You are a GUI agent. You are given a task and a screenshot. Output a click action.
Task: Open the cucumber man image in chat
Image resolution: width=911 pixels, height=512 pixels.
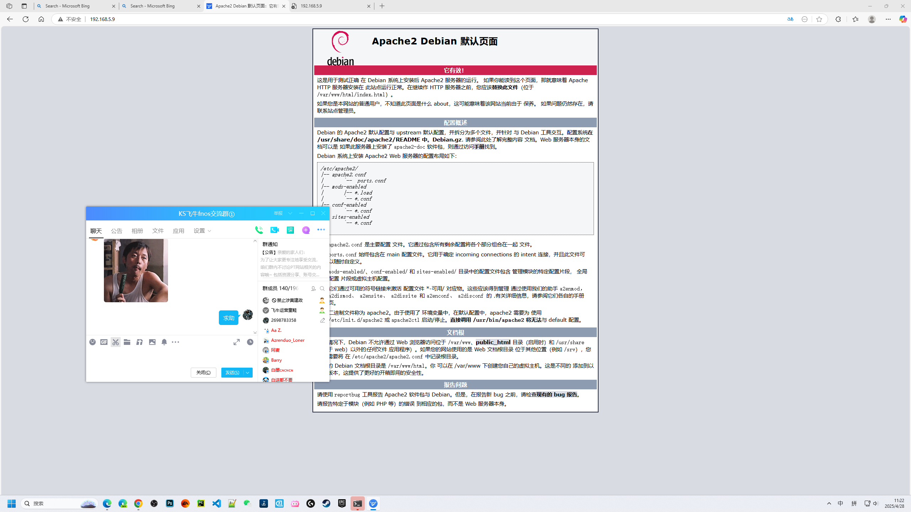136,271
